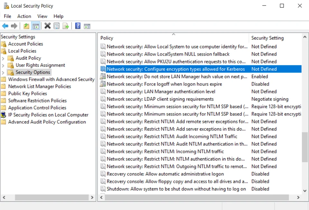Expand the User Rights Assignment chevron
Image resolution: width=309 pixels, height=210 pixels.
(x=3, y=65)
